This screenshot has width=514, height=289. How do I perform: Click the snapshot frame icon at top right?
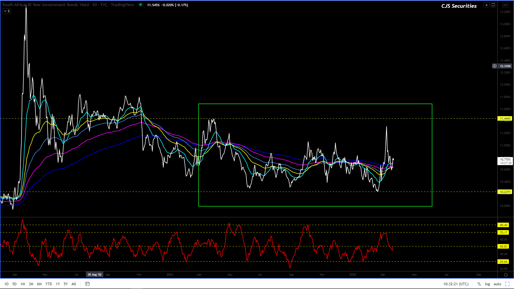493,5
